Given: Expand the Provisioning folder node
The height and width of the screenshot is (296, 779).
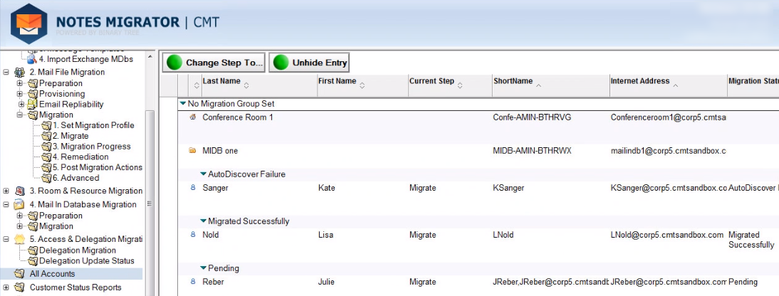Looking at the screenshot, I should click(x=20, y=94).
